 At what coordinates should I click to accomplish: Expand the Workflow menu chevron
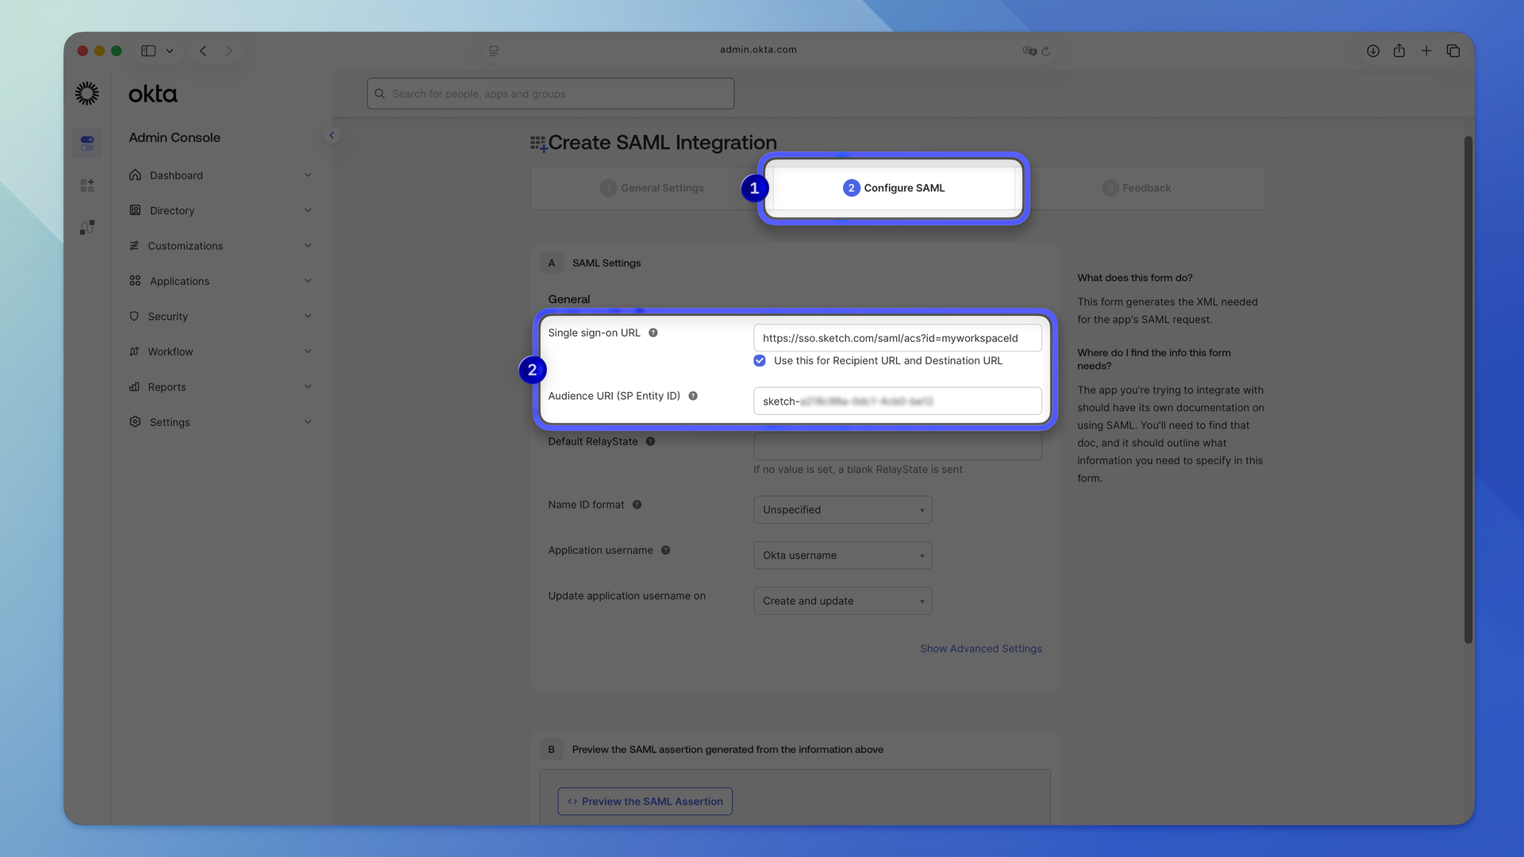[308, 352]
